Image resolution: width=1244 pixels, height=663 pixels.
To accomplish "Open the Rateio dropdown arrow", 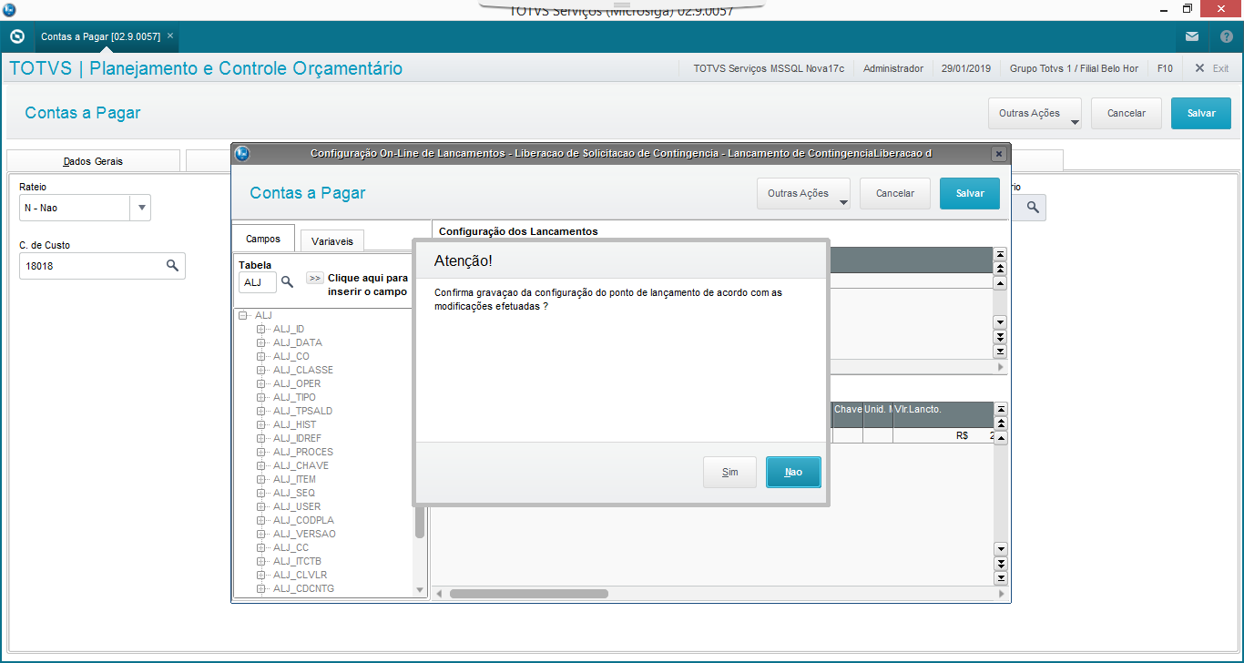I will (x=141, y=208).
